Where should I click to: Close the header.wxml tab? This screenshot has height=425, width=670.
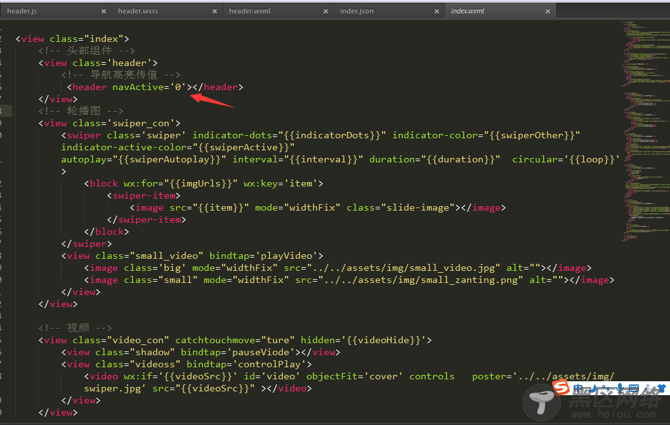click(325, 11)
